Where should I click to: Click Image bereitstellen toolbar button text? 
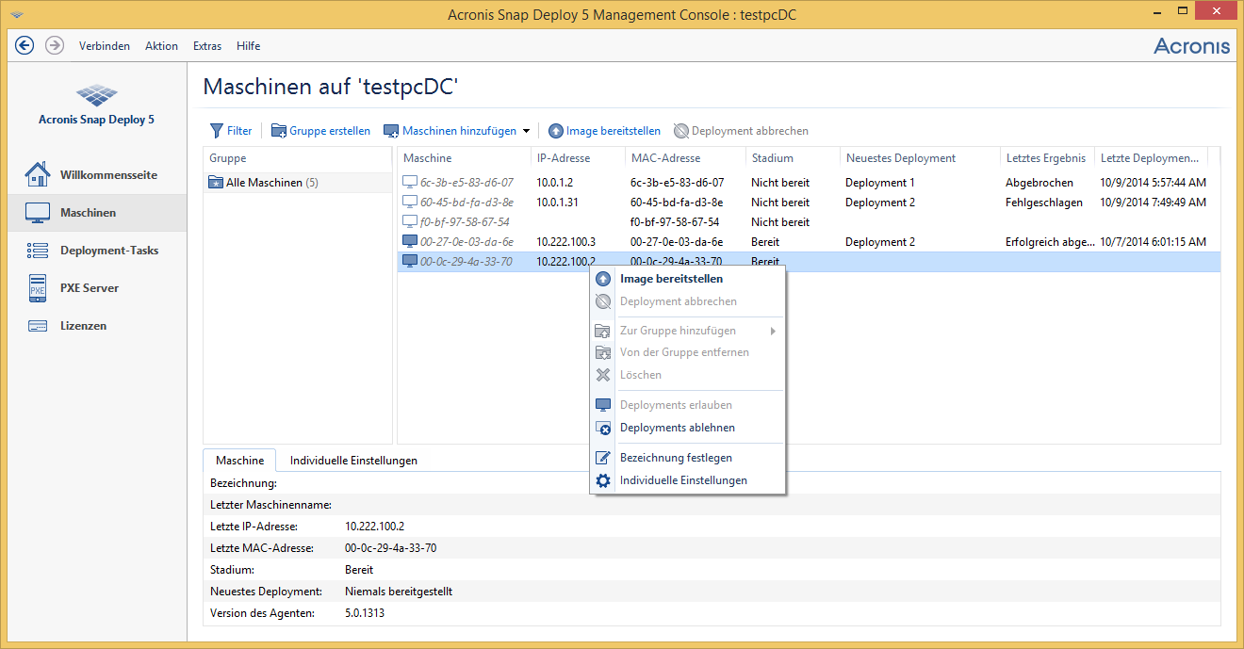(614, 131)
